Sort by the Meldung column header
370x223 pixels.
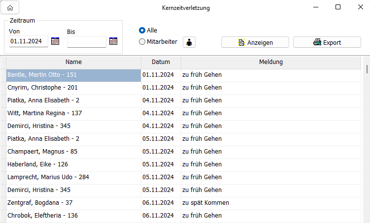[271, 62]
